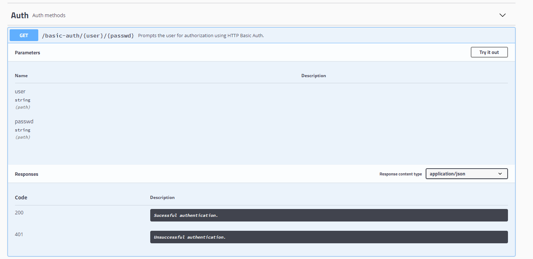Click the operation description about HTTP Basic Auth
The image size is (533, 259).
[201, 35]
